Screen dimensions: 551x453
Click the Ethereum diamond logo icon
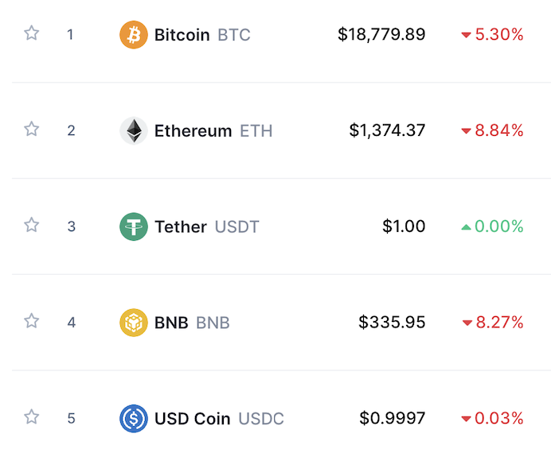pyautogui.click(x=134, y=131)
